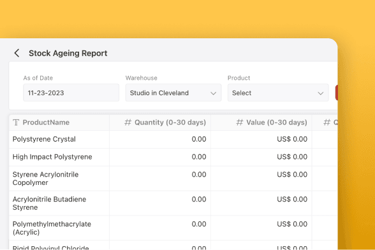The width and height of the screenshot is (375, 250).
Task: Expand the Product Select dropdown
Action: 278,92
